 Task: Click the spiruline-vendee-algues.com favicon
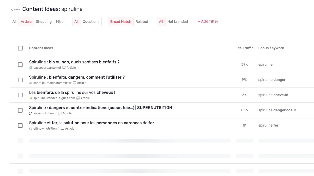coord(31,98)
